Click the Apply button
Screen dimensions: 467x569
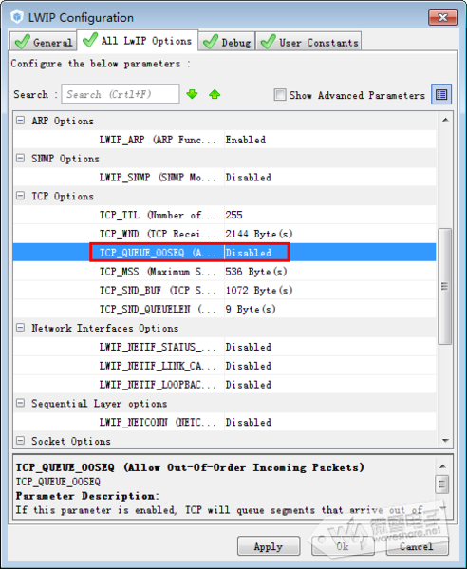pyautogui.click(x=269, y=546)
